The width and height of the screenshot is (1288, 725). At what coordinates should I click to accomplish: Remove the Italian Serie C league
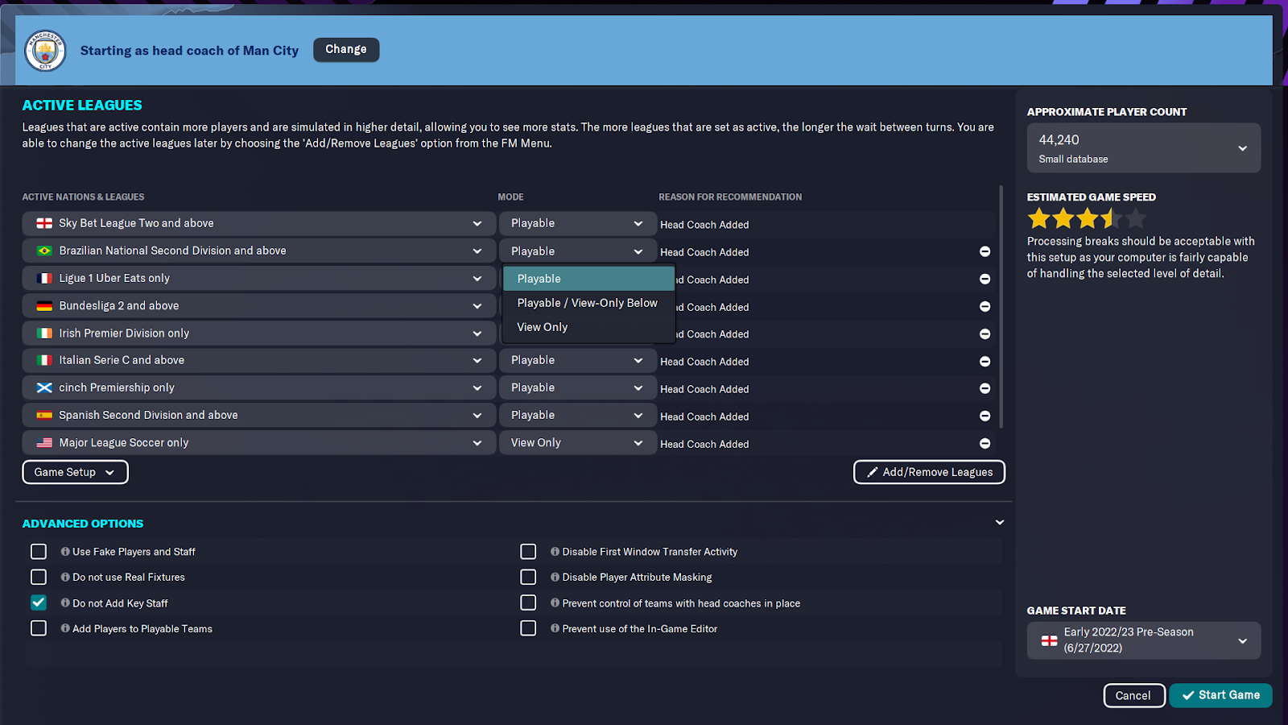click(985, 361)
